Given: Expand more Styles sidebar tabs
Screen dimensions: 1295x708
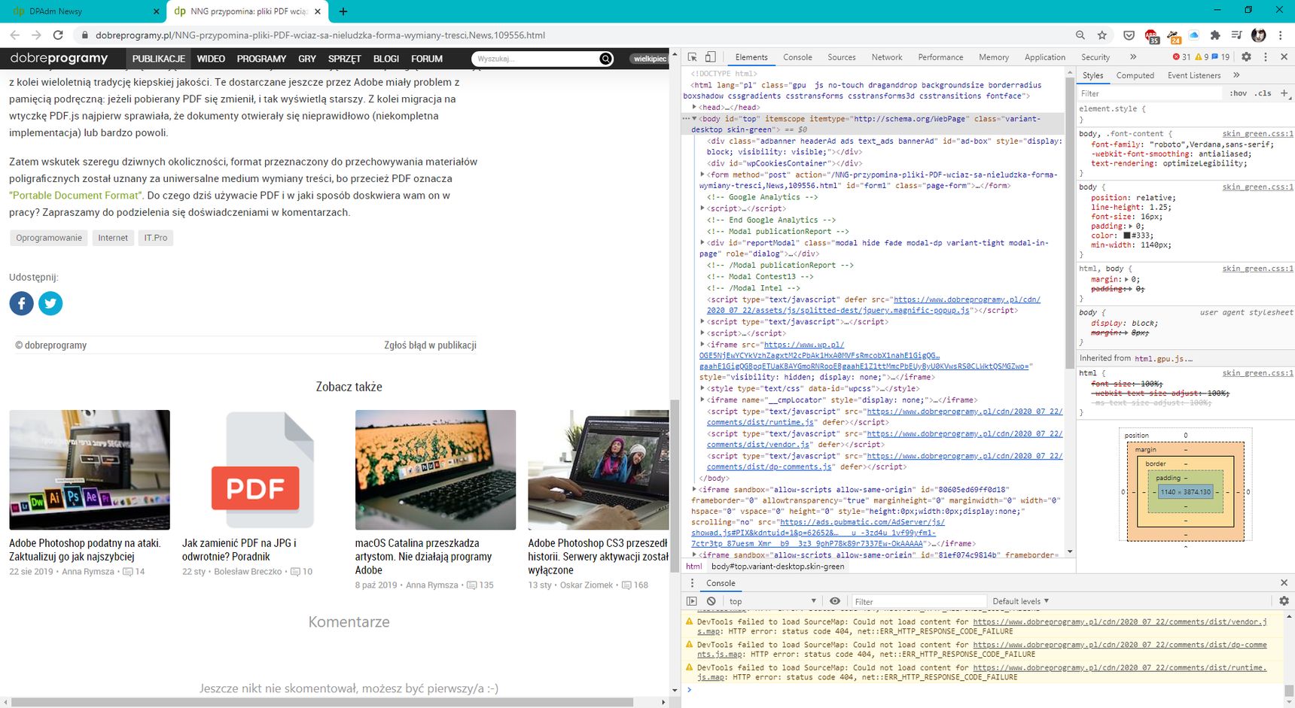Looking at the screenshot, I should [1236, 75].
